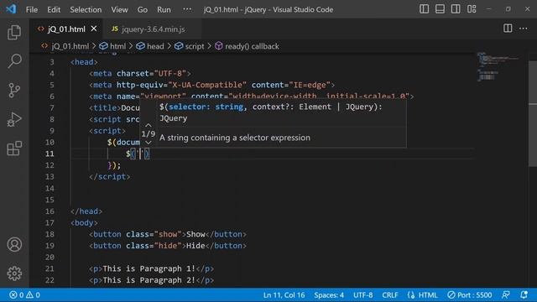Click html breadcrumb item

pyautogui.click(x=117, y=46)
